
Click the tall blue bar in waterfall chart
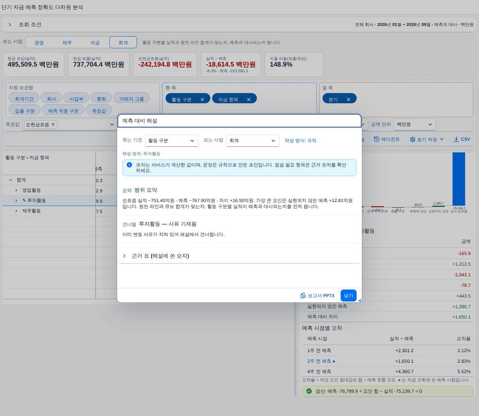[x=459, y=179]
